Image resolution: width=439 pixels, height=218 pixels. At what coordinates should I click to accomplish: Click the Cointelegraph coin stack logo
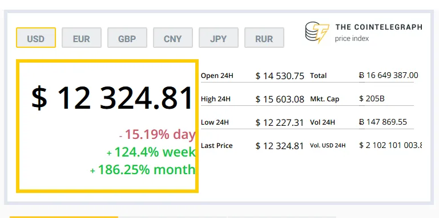(317, 32)
